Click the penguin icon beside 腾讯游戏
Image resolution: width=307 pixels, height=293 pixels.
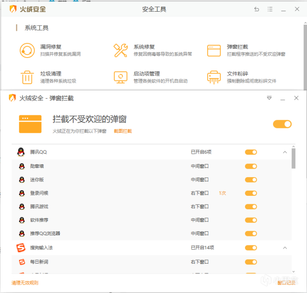pyautogui.click(x=22, y=207)
